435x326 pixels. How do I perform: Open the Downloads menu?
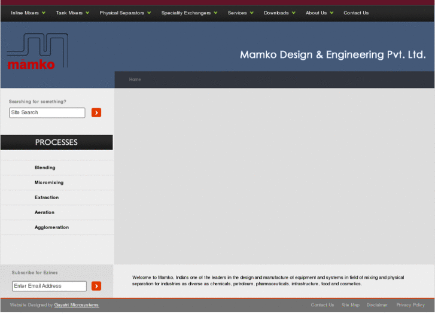pos(279,13)
